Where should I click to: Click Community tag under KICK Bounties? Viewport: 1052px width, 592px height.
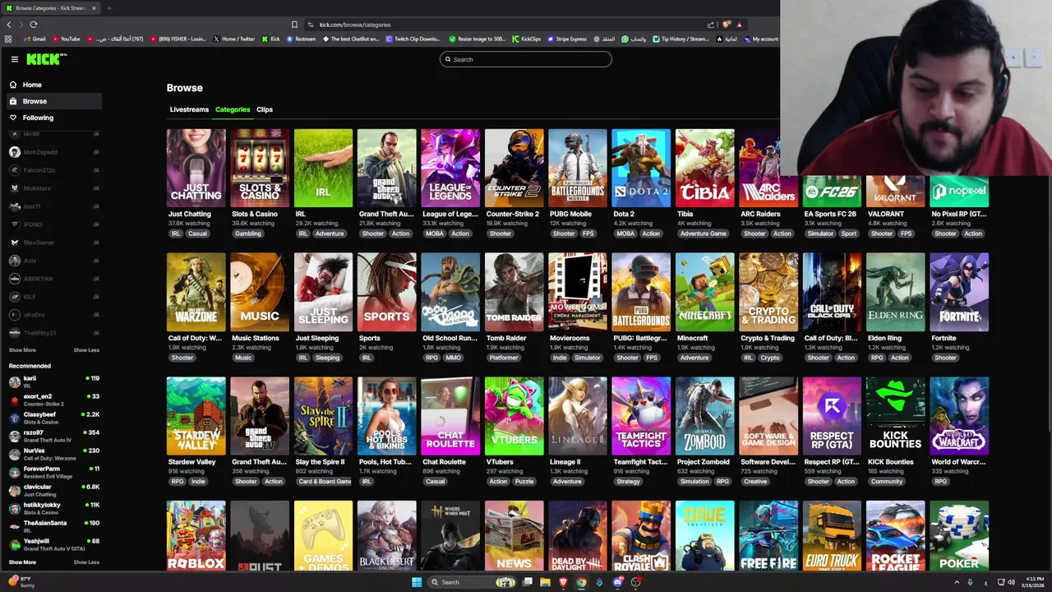(x=886, y=482)
